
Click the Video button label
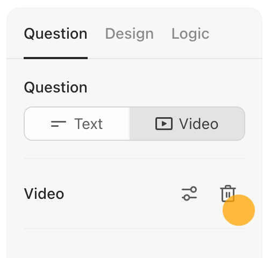tap(198, 124)
